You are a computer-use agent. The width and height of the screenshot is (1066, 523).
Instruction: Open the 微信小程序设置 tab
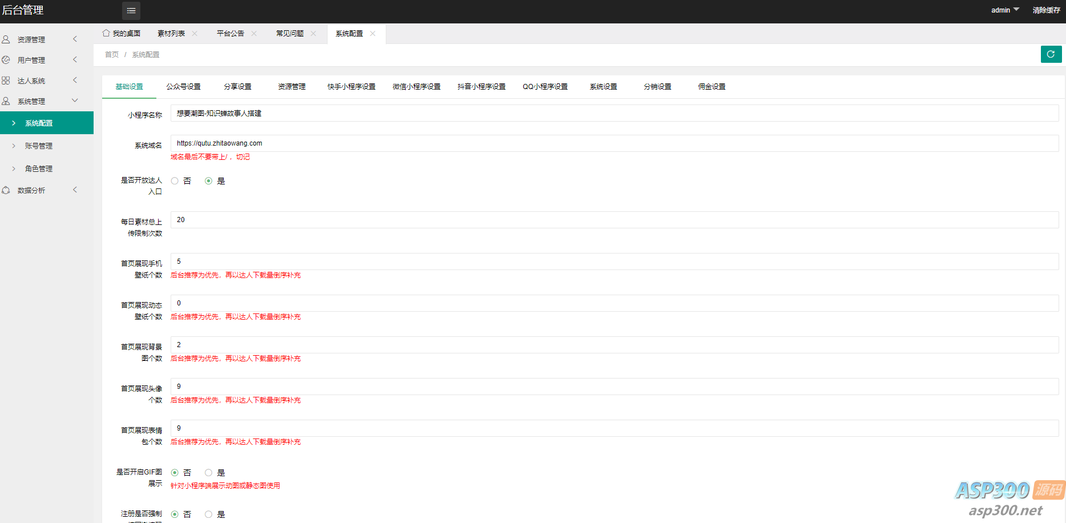point(417,87)
